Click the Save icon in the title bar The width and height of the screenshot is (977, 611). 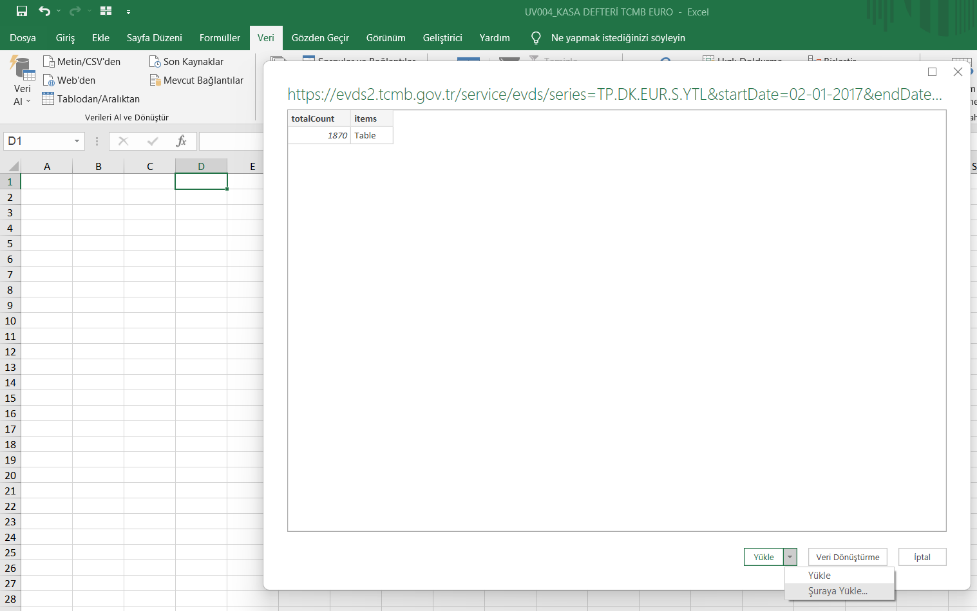pyautogui.click(x=22, y=11)
